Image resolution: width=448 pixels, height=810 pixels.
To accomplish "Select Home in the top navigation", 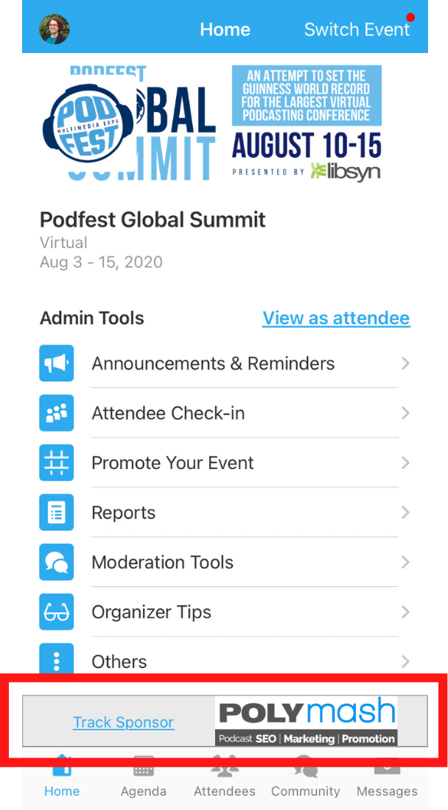I will (225, 29).
